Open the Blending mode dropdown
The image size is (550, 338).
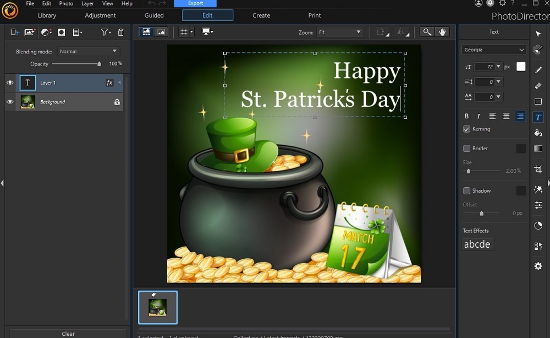pyautogui.click(x=88, y=51)
